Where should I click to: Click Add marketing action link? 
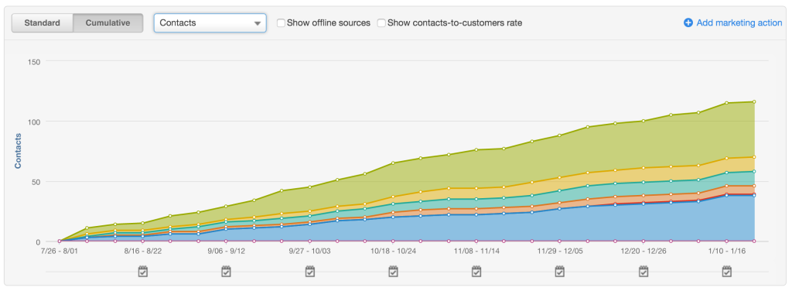733,22
